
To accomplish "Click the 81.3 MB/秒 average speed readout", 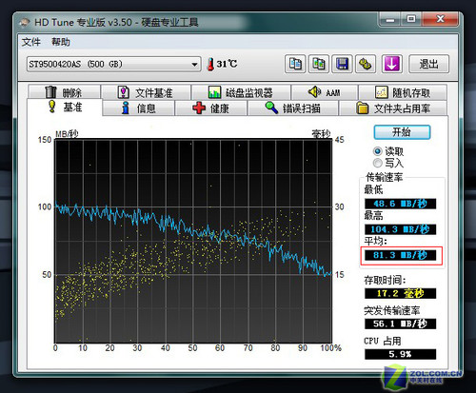I will click(401, 255).
